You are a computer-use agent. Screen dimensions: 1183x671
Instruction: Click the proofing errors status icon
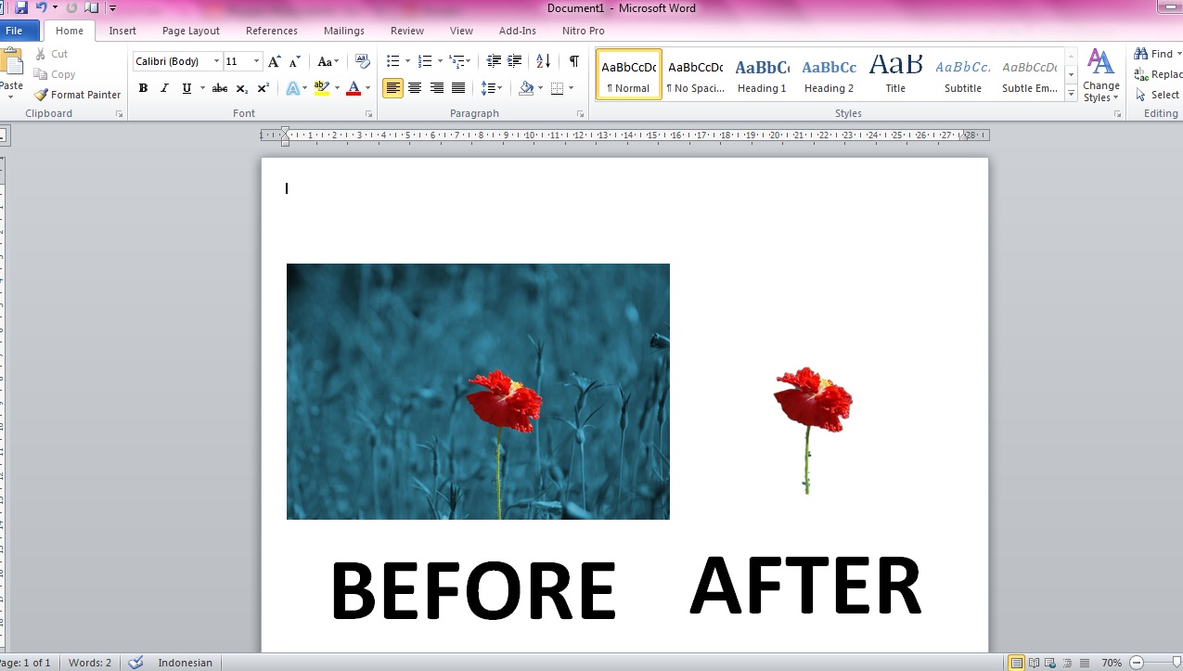tap(136, 663)
